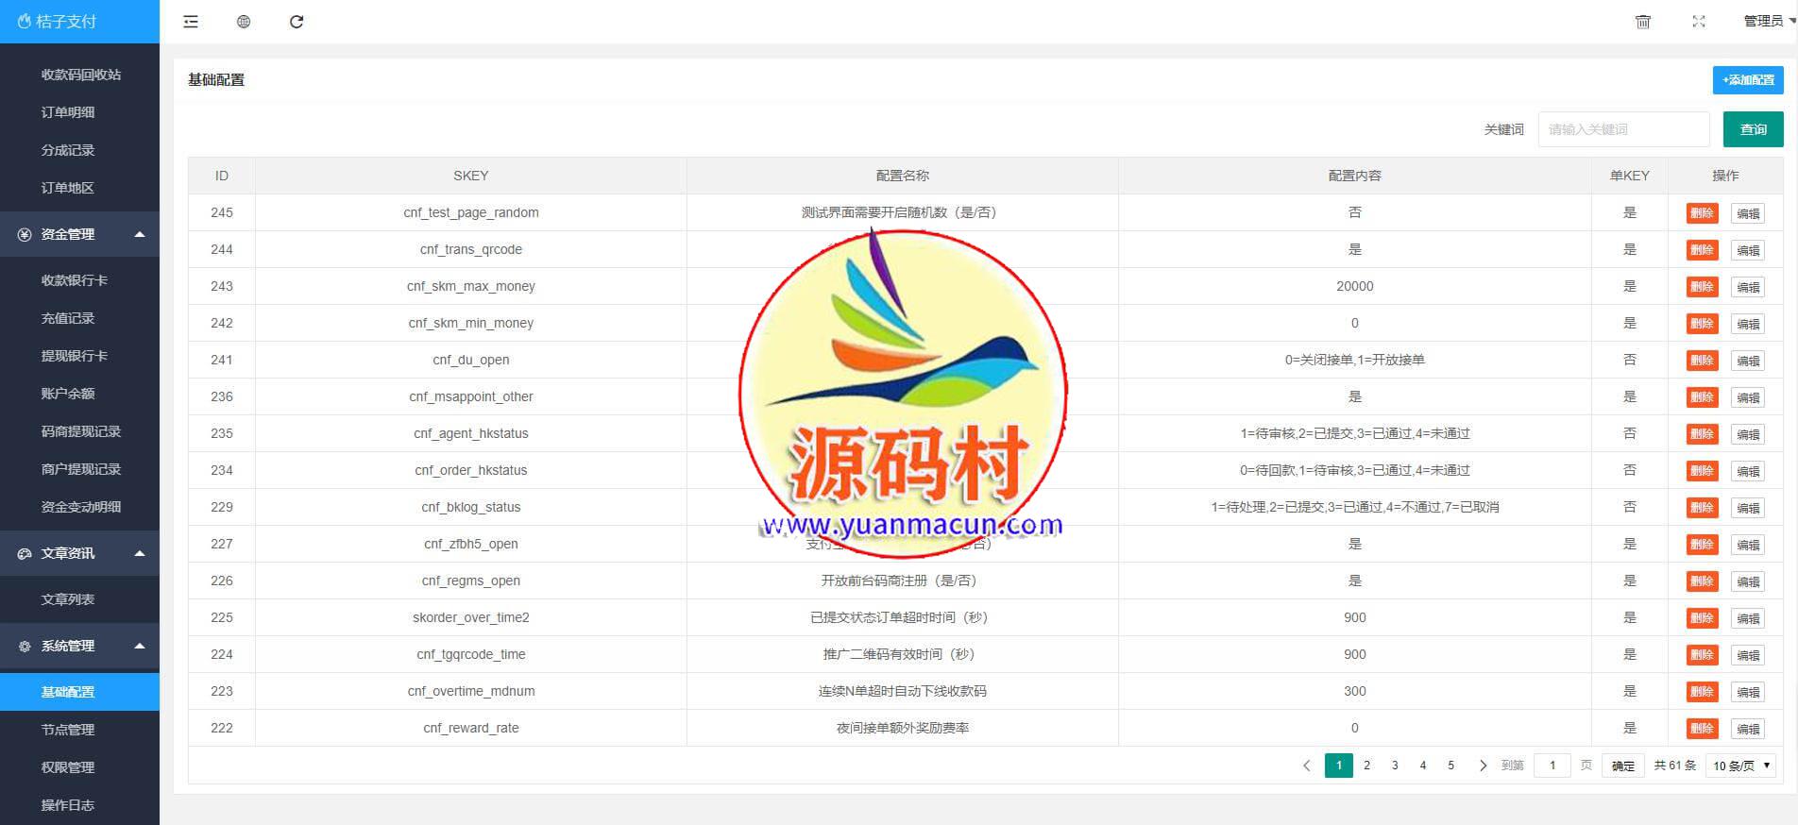1798x825 pixels.
Task: Collapse the 文章资讯 menu group
Action: (79, 553)
